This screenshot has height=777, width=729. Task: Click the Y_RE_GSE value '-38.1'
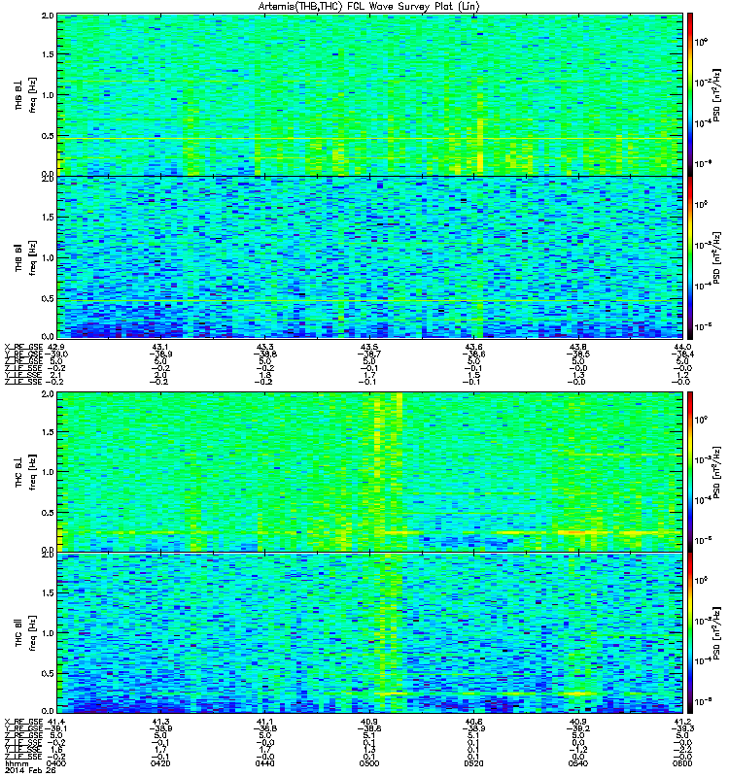pos(56,728)
